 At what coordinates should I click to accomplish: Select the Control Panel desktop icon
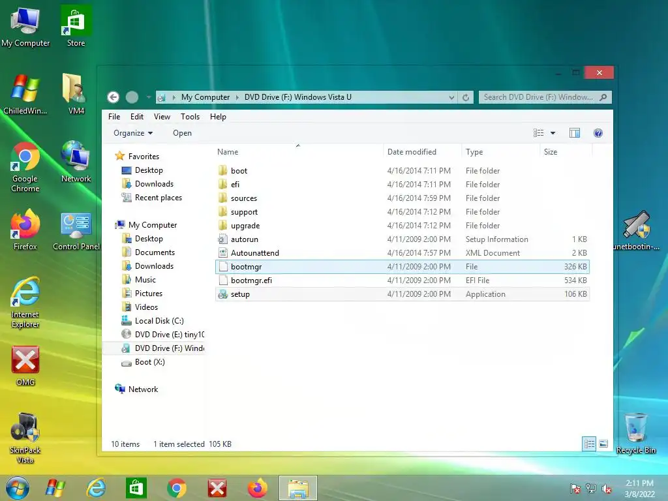point(76,232)
